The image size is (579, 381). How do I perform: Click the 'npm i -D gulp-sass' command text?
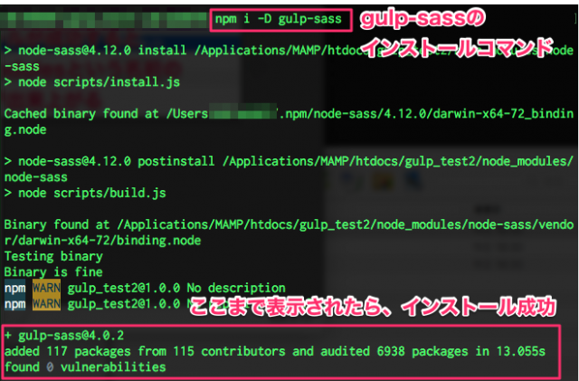coord(279,19)
